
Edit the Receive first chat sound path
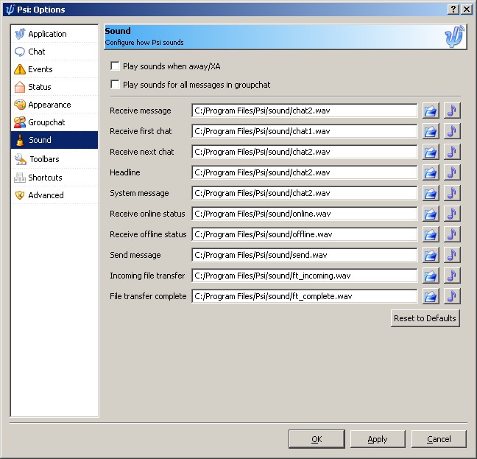(305, 131)
